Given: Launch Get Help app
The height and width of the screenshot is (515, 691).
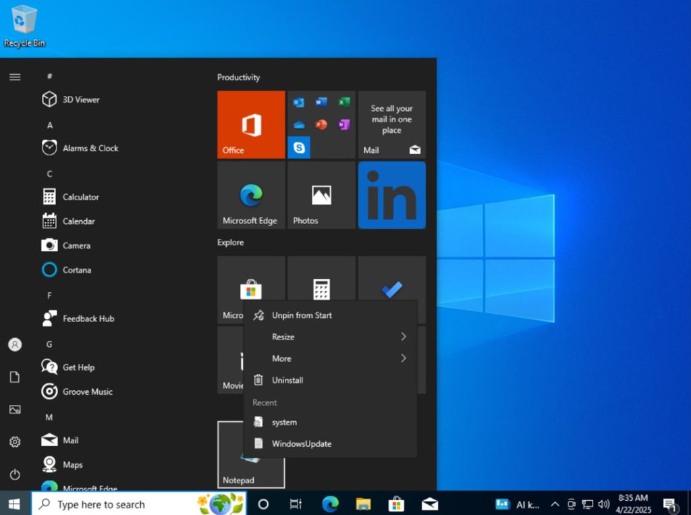Looking at the screenshot, I should pyautogui.click(x=78, y=367).
